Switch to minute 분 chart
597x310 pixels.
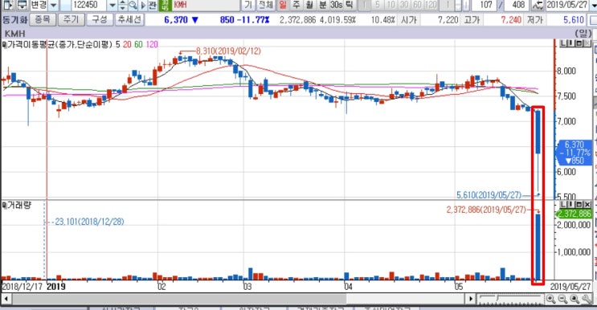click(322, 5)
